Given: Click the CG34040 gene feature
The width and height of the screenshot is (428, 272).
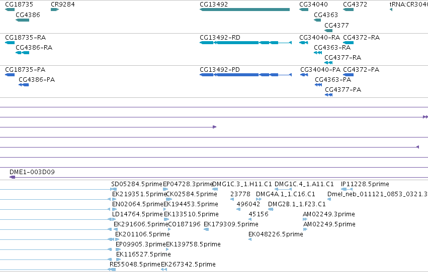Looking at the screenshot, I should pyautogui.click(x=304, y=10).
